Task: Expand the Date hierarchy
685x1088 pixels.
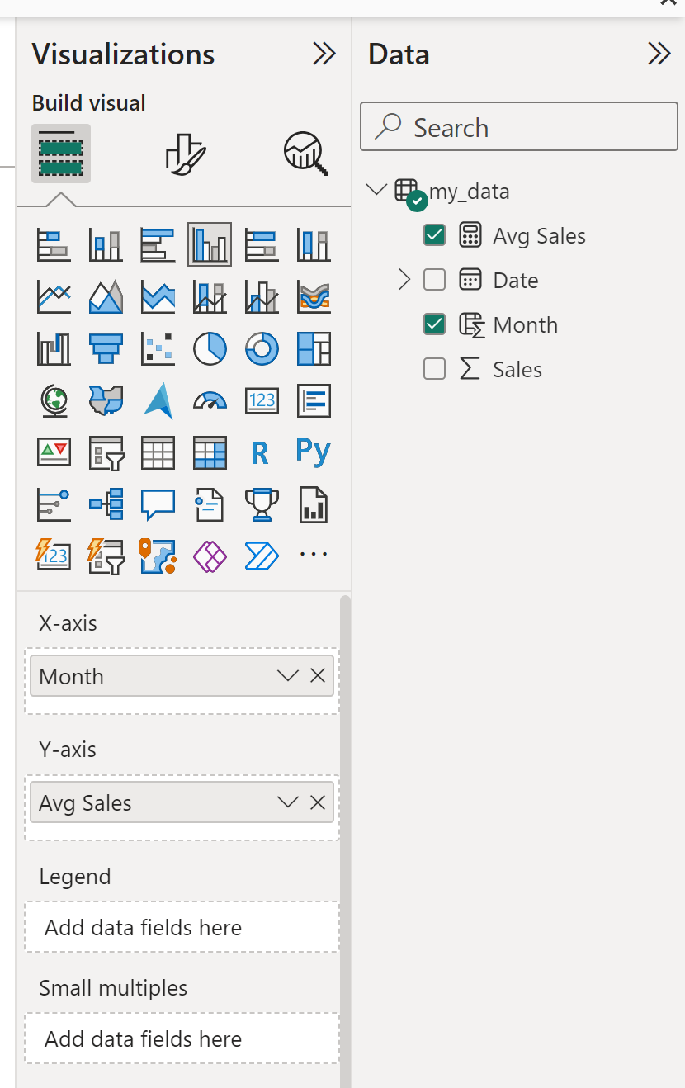Action: click(404, 280)
